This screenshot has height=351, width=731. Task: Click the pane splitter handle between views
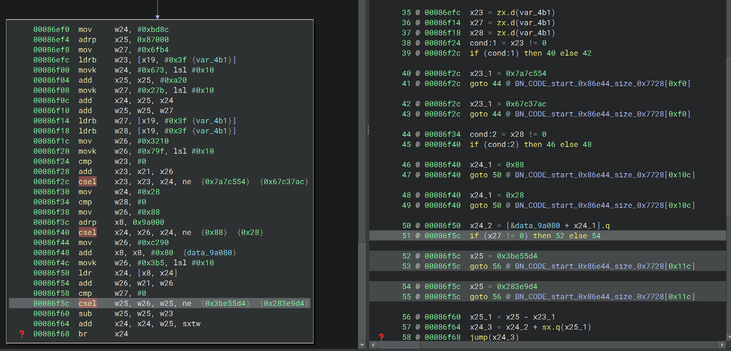click(368, 130)
